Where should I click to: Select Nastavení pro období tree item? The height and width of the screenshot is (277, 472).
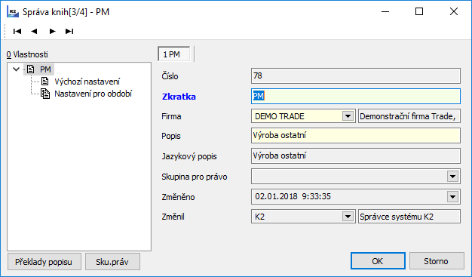(x=93, y=94)
